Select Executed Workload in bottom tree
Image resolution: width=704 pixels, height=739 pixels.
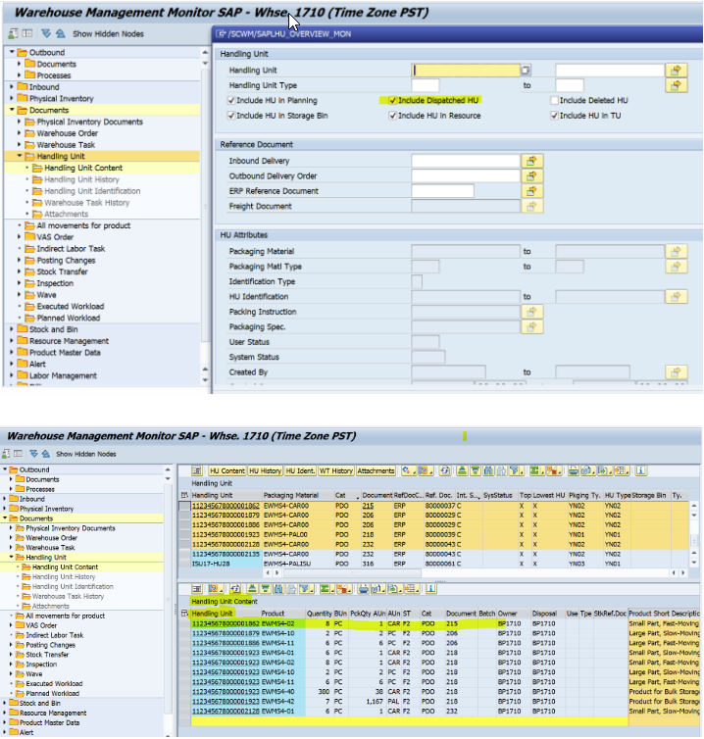[54, 683]
